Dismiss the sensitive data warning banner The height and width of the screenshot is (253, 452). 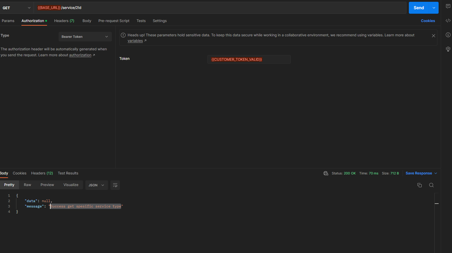coord(434,35)
